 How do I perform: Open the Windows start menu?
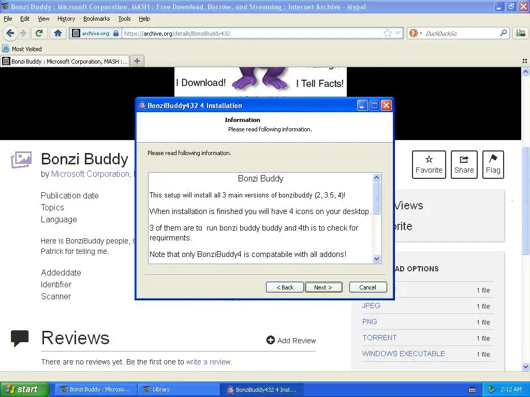coord(25,389)
